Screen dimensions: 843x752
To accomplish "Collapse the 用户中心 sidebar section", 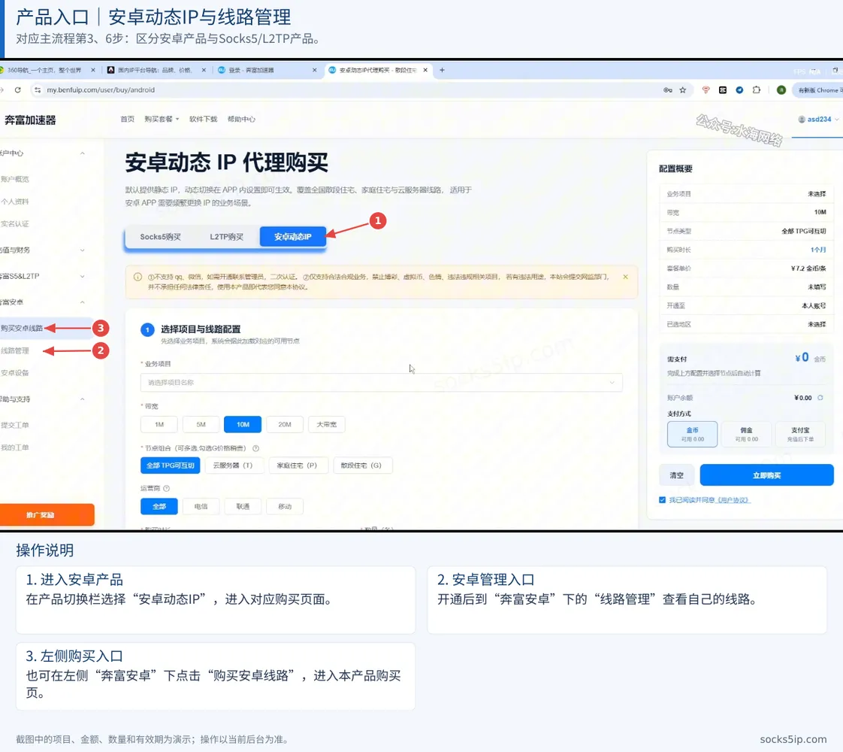I will (43, 153).
